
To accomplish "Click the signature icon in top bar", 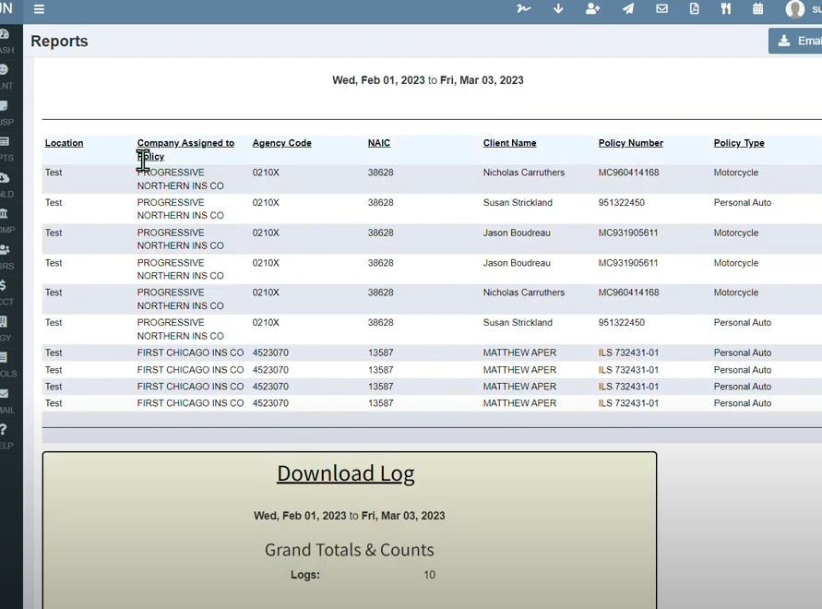I will click(523, 8).
